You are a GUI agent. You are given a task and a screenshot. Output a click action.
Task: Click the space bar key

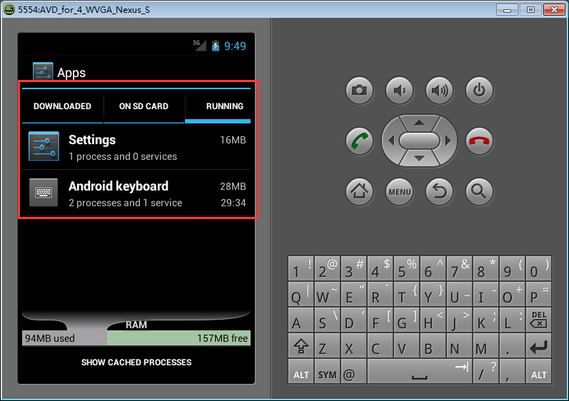pyautogui.click(x=420, y=371)
